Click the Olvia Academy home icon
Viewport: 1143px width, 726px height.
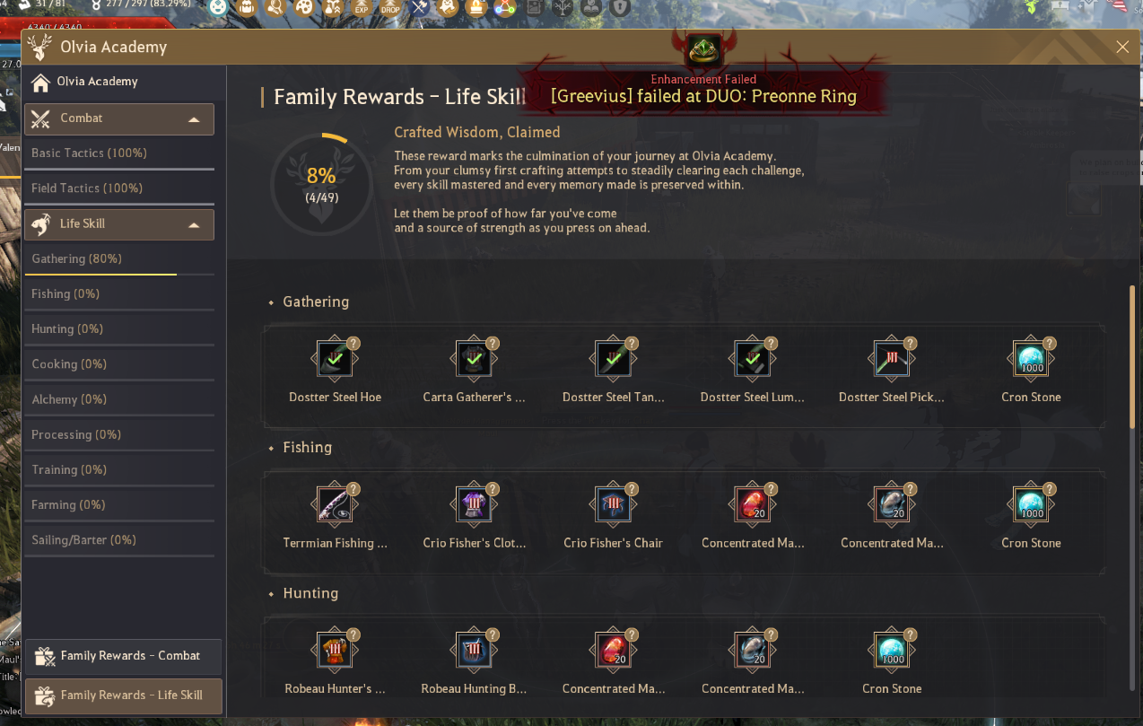pos(40,83)
